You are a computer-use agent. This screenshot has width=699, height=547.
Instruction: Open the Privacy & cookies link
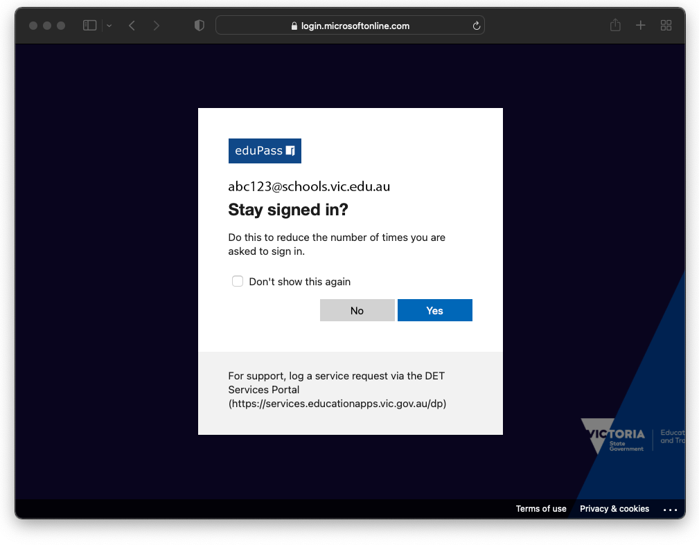(x=614, y=509)
